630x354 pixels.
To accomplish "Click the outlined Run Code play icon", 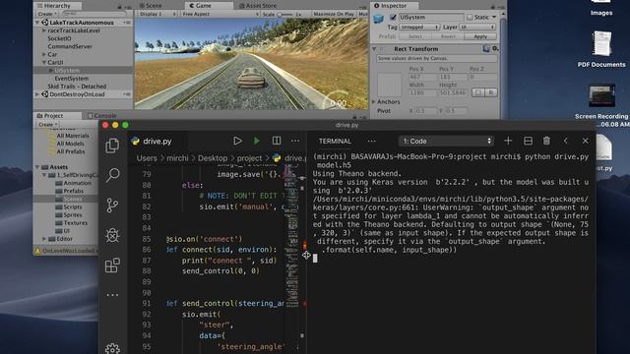I will (237, 141).
